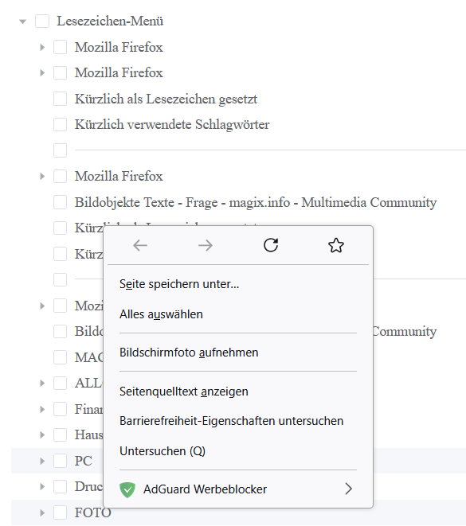Expand the FOTO folder arrow
The width and height of the screenshot is (466, 526).
coord(42,513)
